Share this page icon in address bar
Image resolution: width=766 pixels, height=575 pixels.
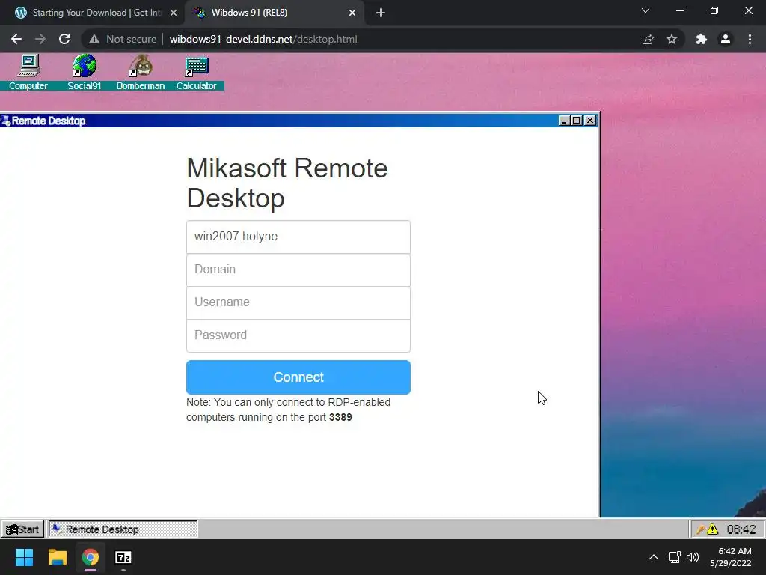648,39
